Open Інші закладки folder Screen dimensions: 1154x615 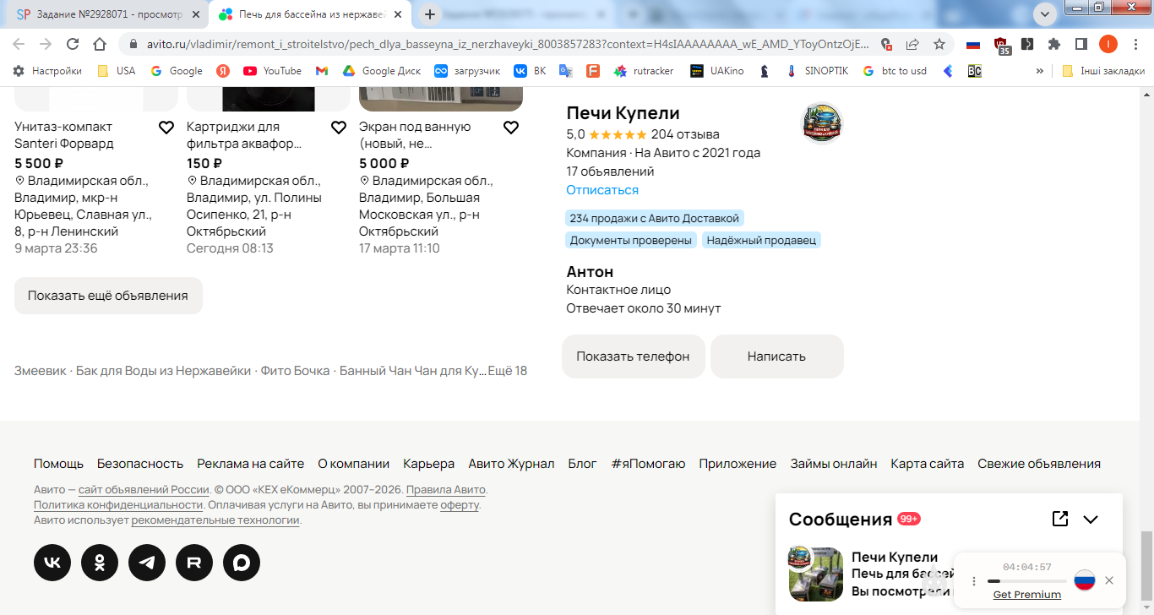1103,71
